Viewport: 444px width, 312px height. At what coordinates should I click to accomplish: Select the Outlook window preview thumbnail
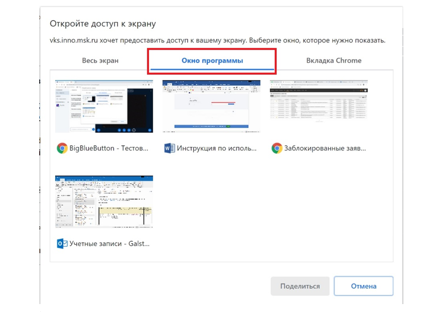(104, 202)
